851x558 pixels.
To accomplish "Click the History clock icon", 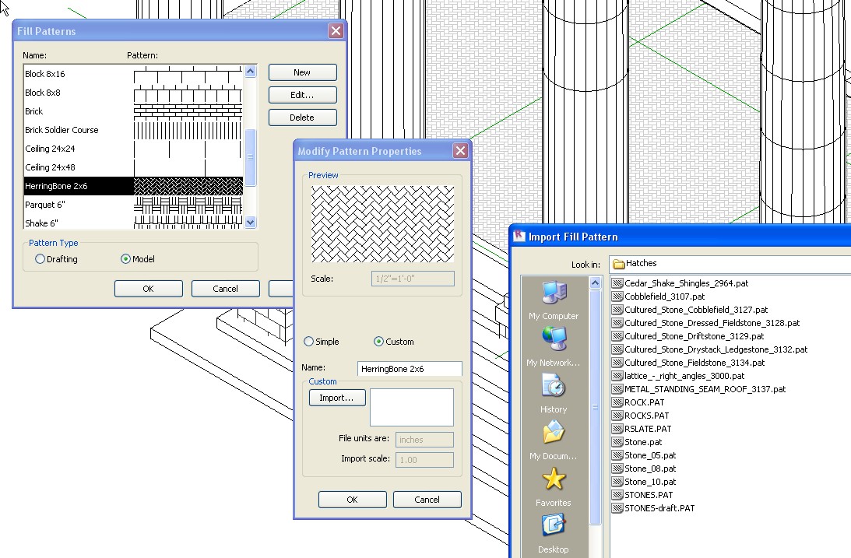I will pyautogui.click(x=554, y=386).
